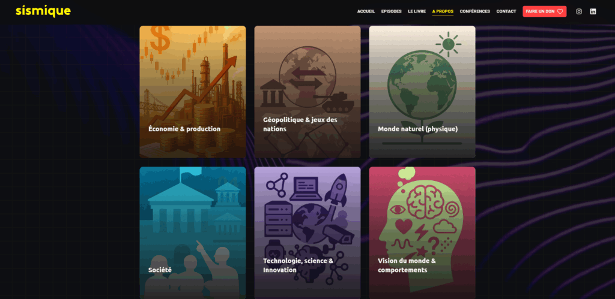Select the Monde naturel (physique) title
Image resolution: width=615 pixels, height=299 pixels.
(417, 129)
